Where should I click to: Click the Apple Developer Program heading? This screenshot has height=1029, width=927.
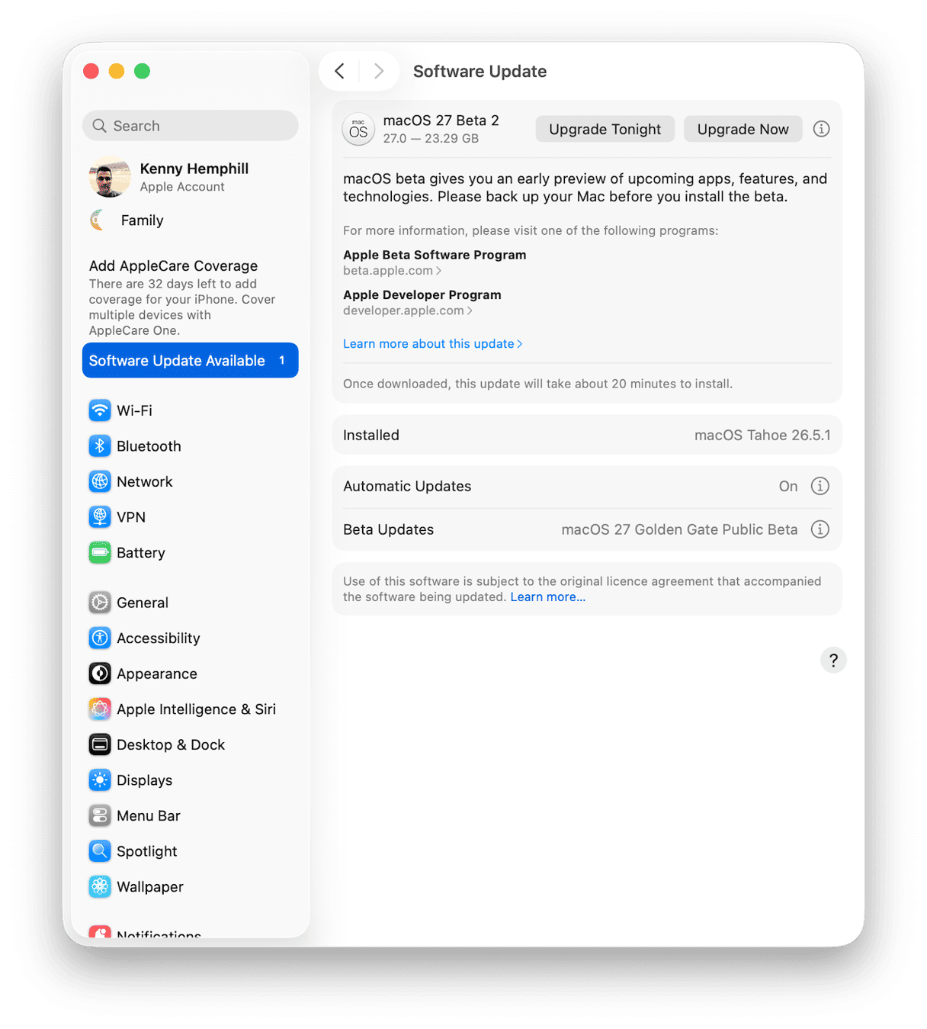pos(422,294)
